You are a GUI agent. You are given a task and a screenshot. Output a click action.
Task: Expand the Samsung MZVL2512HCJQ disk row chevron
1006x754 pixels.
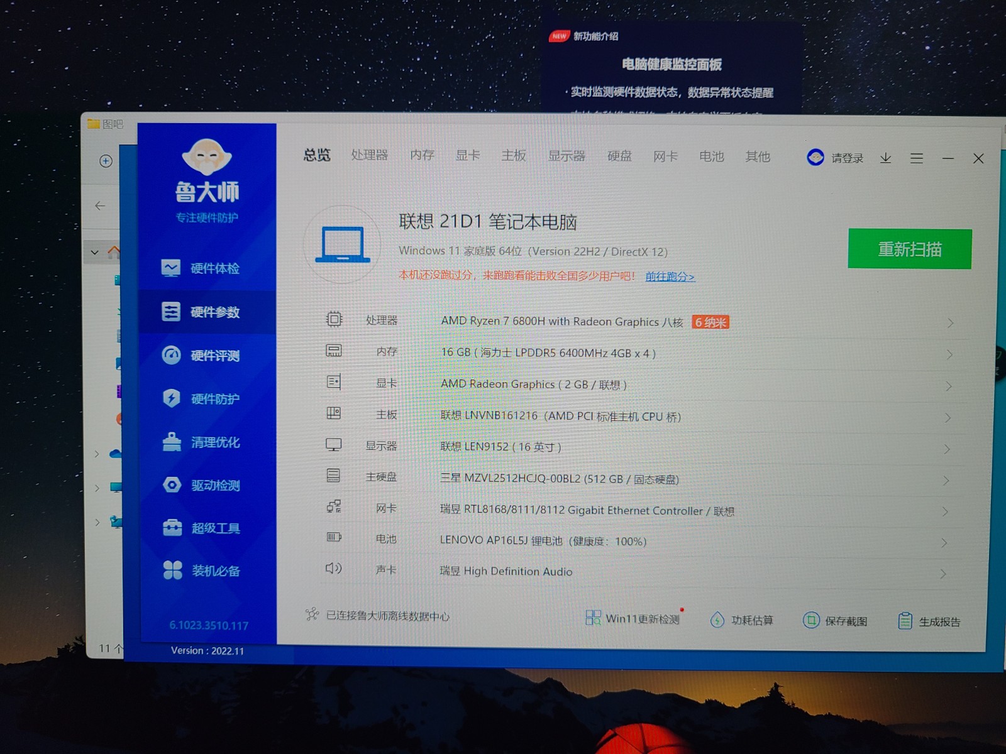(946, 481)
